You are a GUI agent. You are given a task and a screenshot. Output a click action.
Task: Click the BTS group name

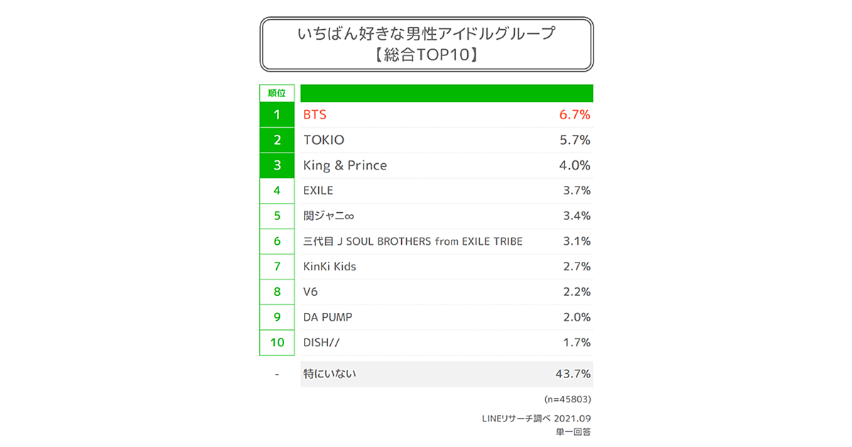click(315, 114)
